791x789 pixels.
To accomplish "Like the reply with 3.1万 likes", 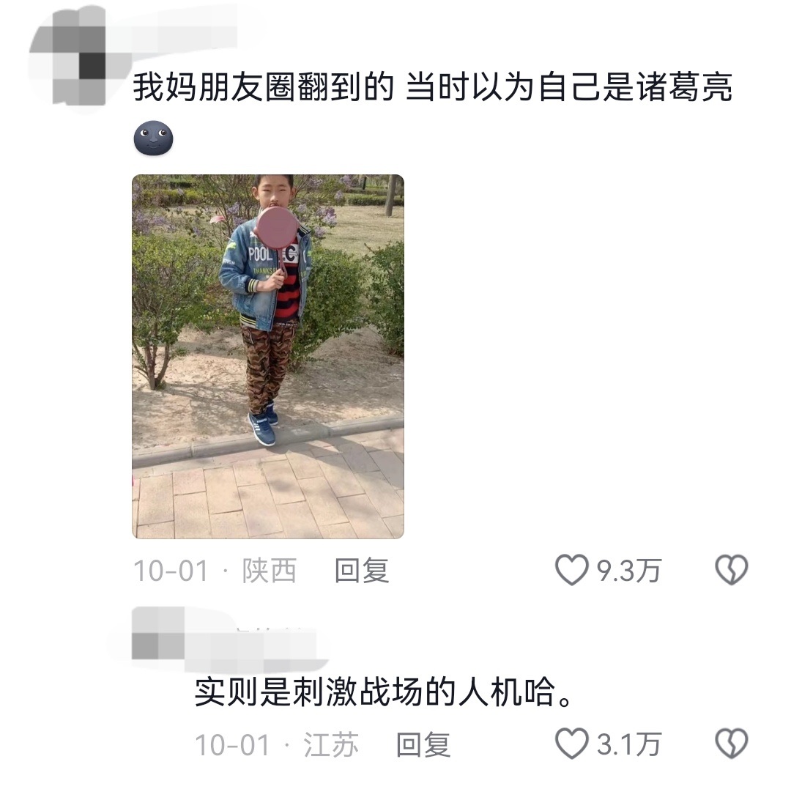I will click(571, 743).
